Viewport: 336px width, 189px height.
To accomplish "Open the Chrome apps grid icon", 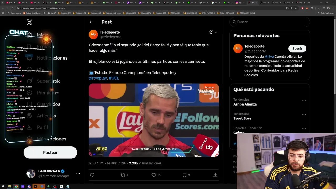I will [3, 13].
